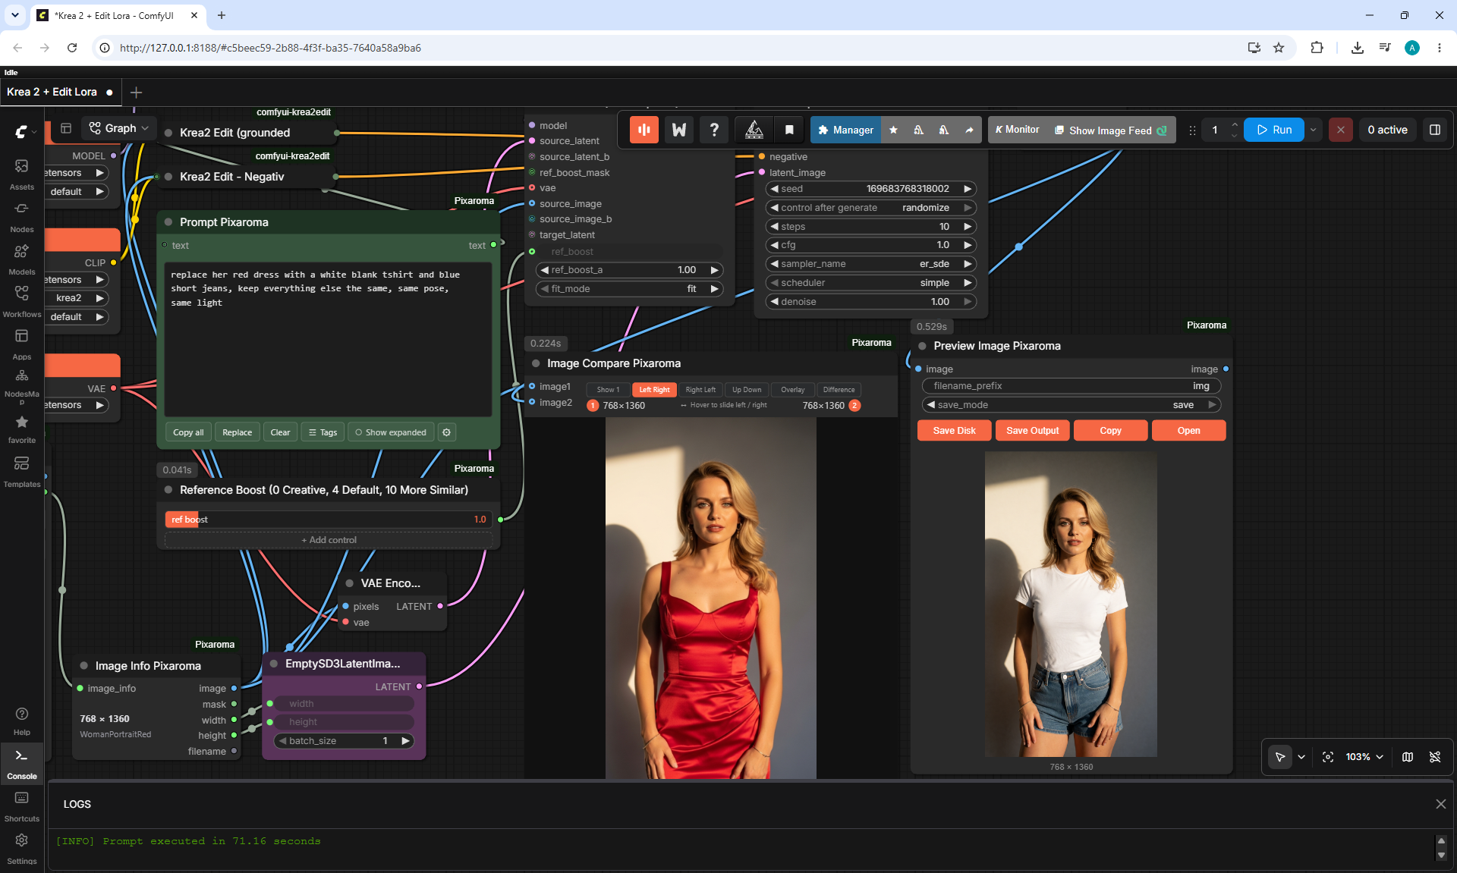Toggle the Console panel icon

(21, 763)
